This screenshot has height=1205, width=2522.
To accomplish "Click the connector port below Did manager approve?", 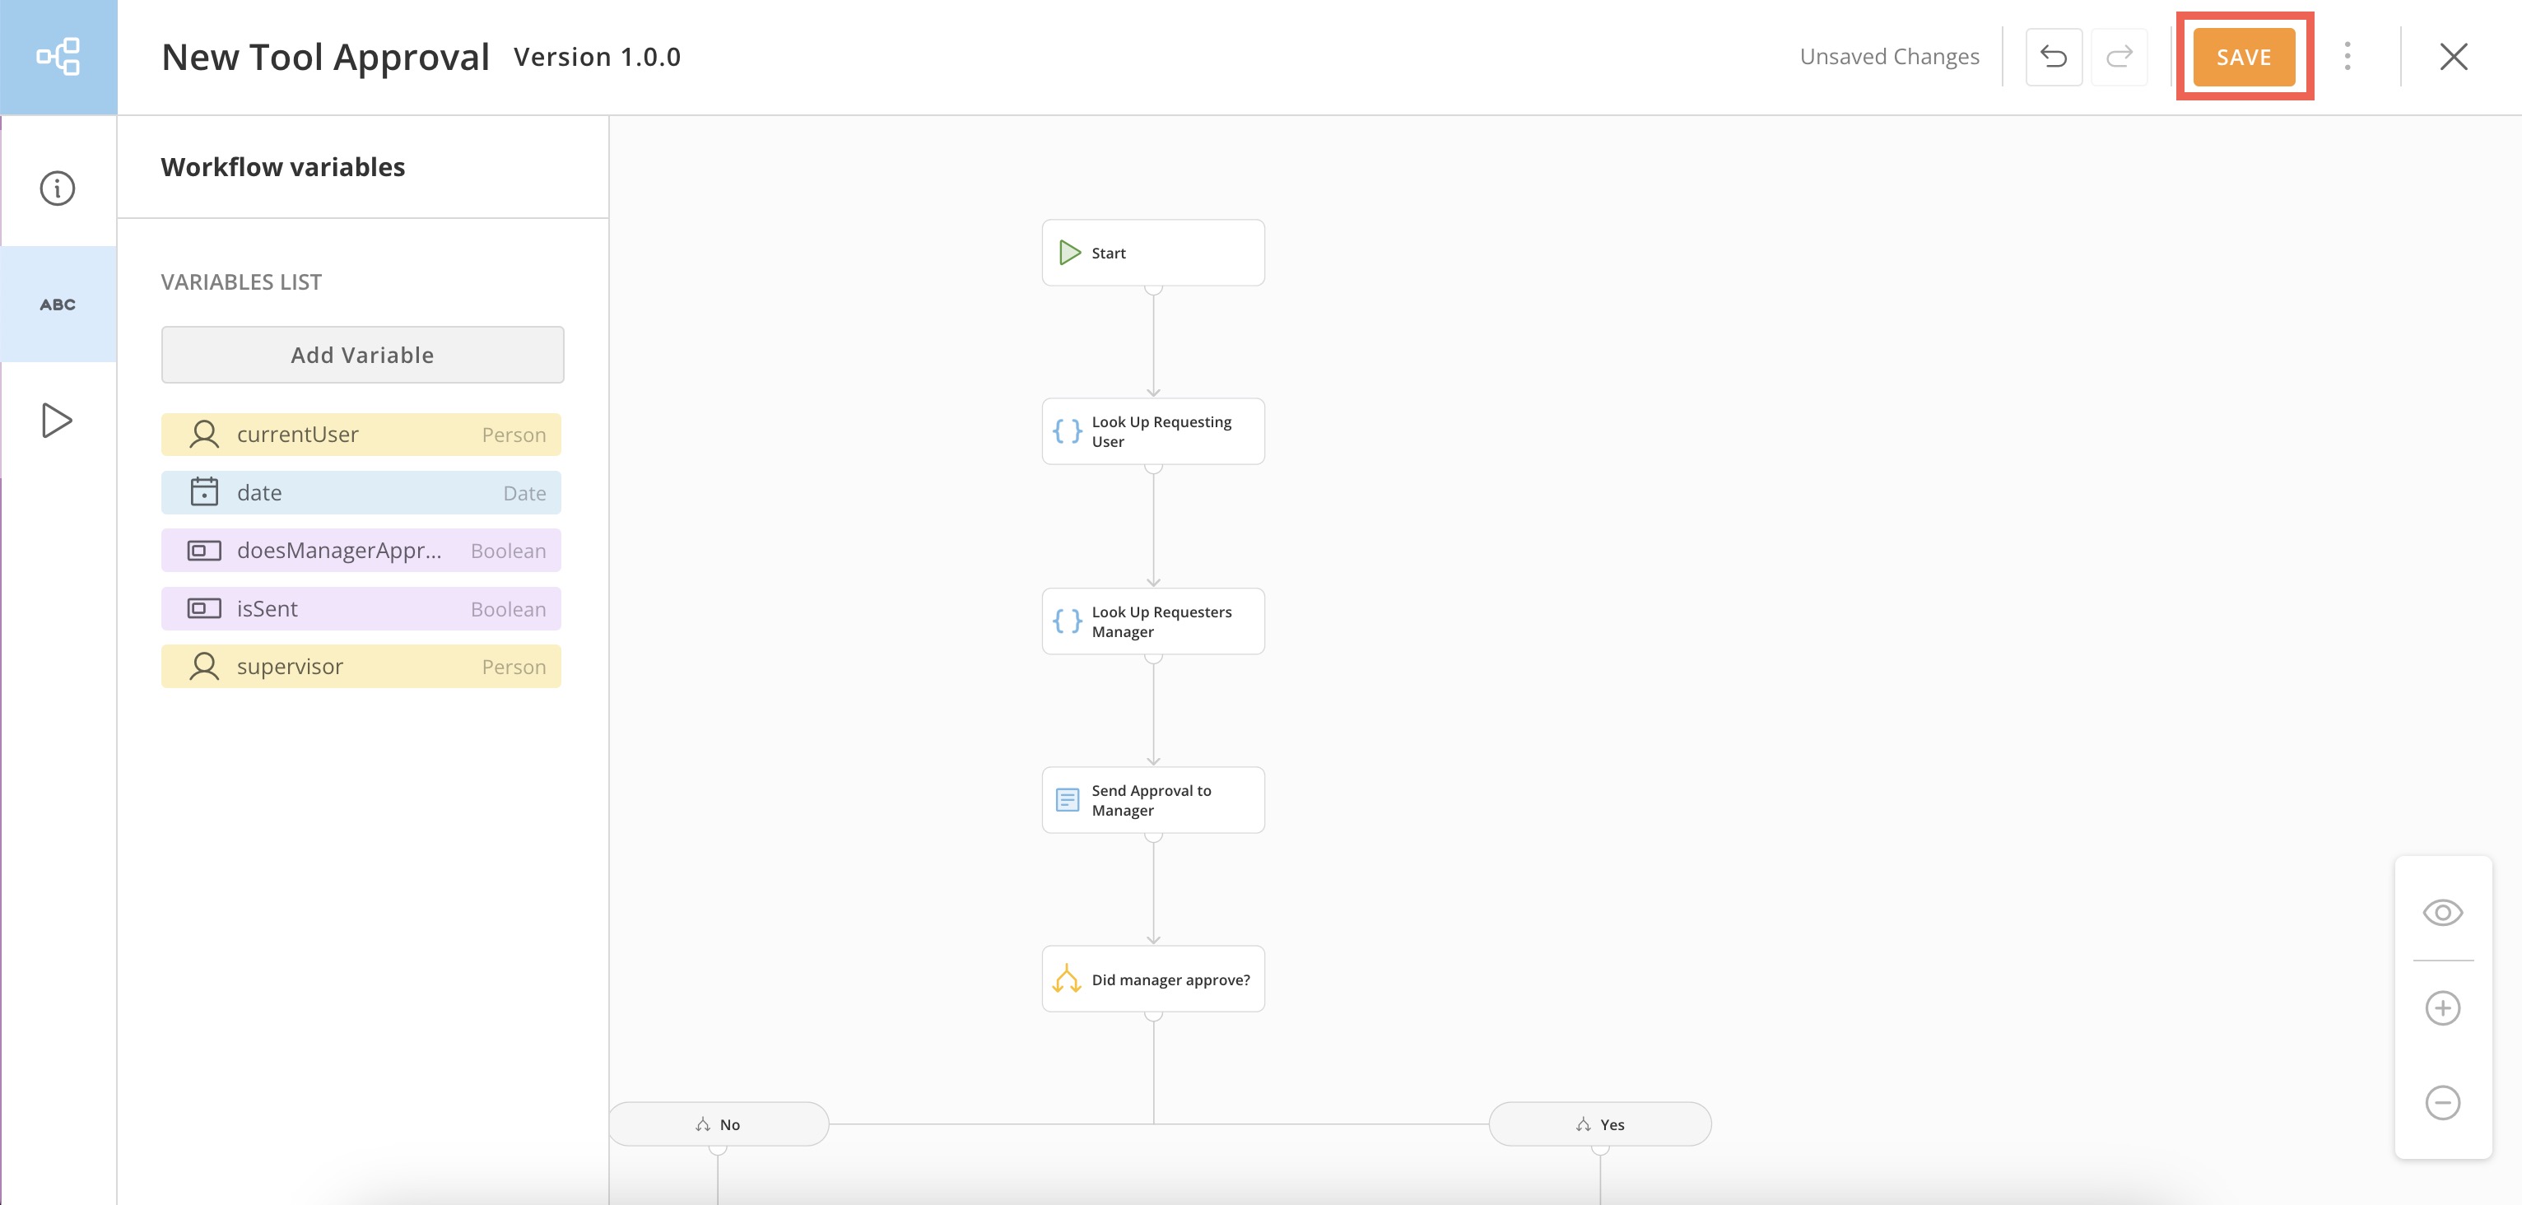I will 1153,1015.
